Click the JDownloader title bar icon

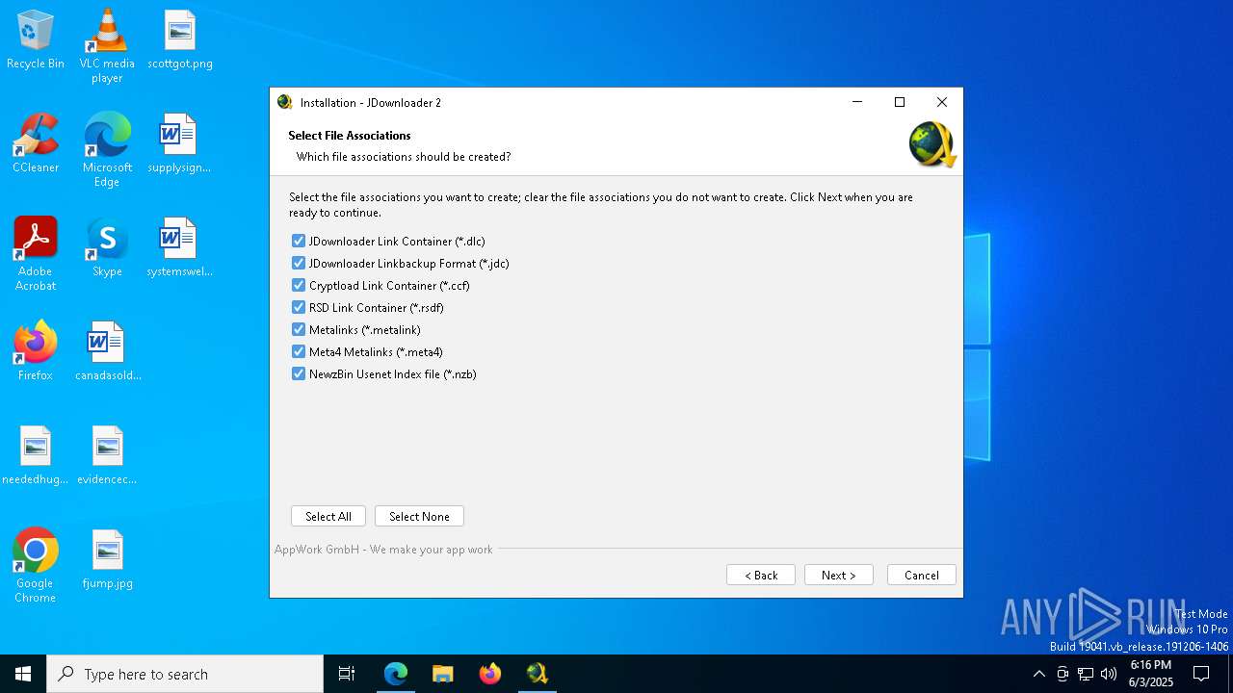(x=285, y=102)
